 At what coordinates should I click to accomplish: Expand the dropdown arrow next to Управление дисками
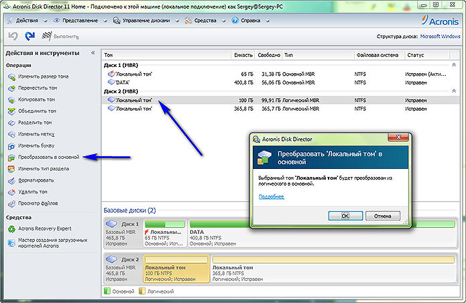coord(177,21)
